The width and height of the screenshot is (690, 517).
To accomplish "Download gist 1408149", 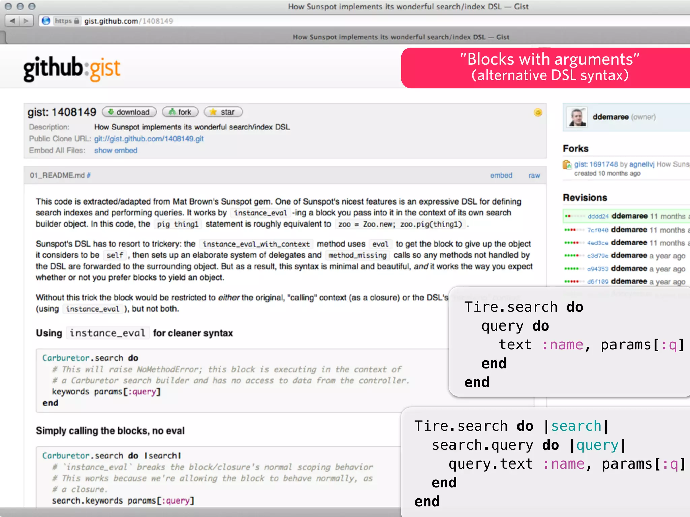I will pos(129,112).
